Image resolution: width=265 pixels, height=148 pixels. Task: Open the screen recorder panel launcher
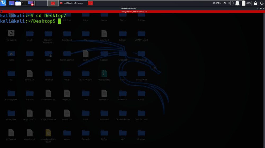click(31, 3)
